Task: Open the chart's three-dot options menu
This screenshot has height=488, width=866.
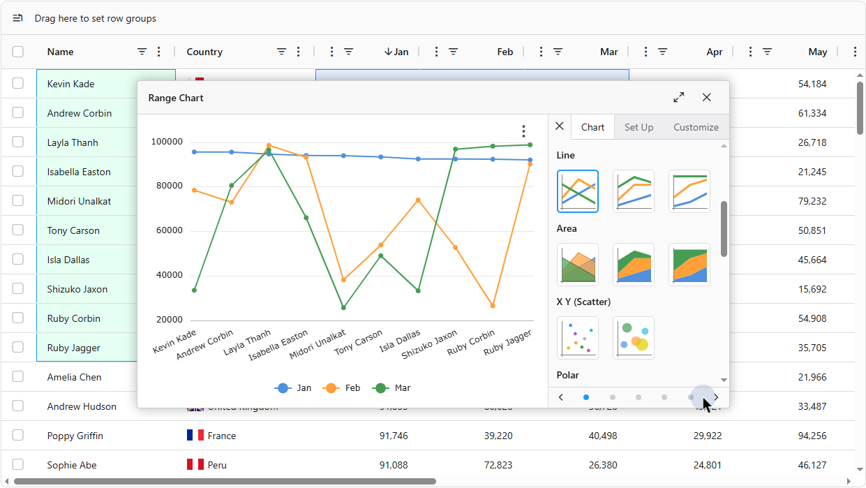Action: [x=523, y=131]
